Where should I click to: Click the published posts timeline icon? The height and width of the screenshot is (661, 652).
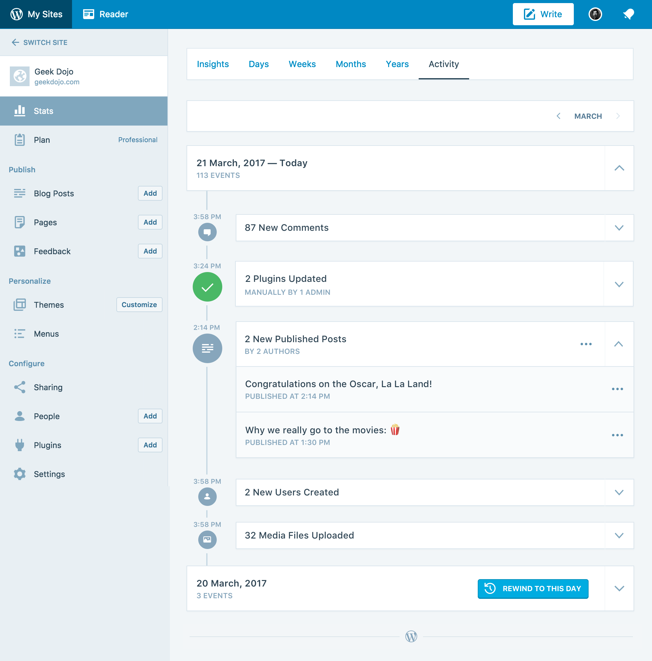207,348
